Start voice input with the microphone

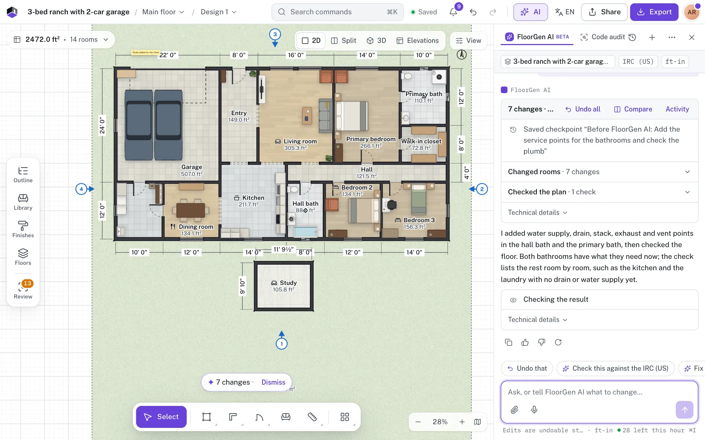point(534,410)
